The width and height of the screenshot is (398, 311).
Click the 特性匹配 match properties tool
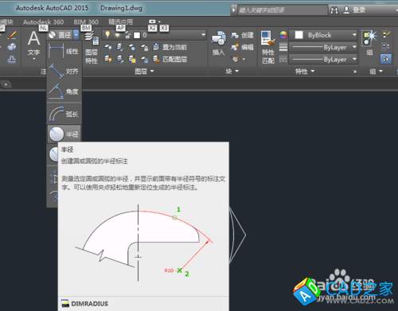point(268,47)
